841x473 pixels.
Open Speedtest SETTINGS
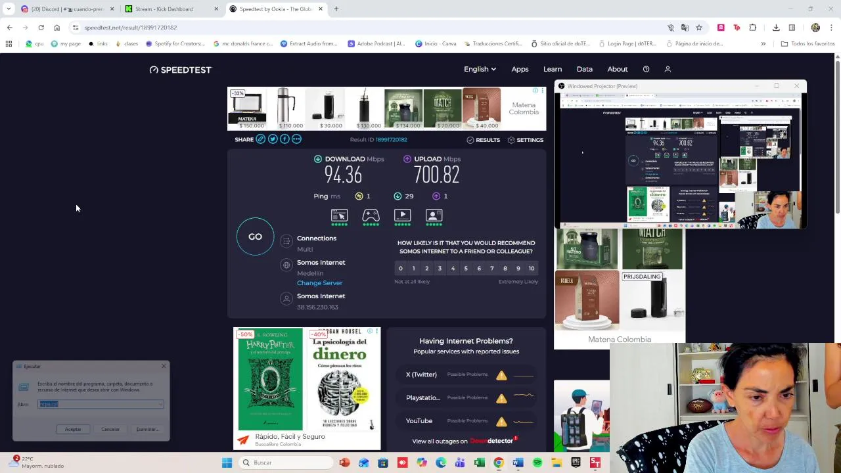point(526,140)
